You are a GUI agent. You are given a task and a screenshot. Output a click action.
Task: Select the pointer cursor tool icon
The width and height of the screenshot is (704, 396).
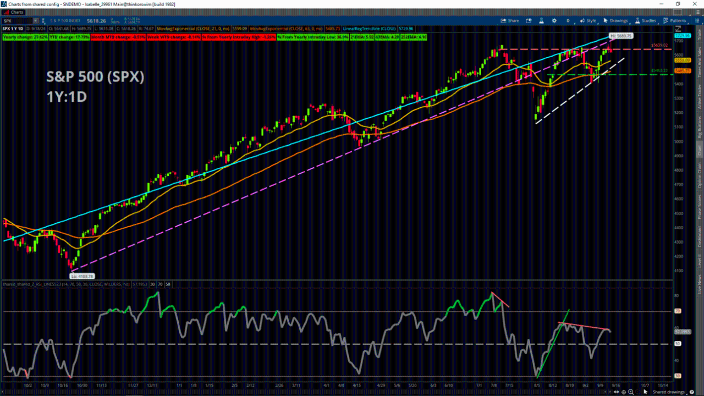(646, 392)
